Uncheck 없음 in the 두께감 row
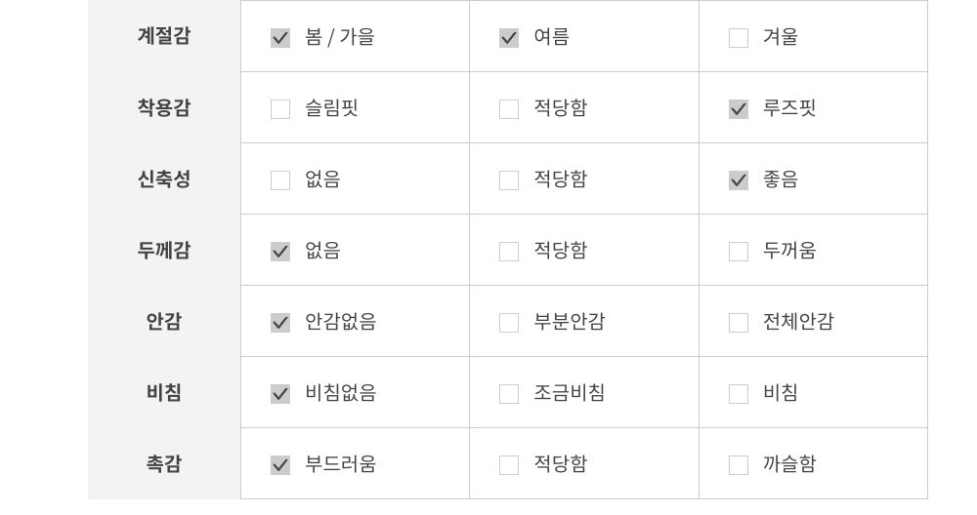 tap(280, 252)
